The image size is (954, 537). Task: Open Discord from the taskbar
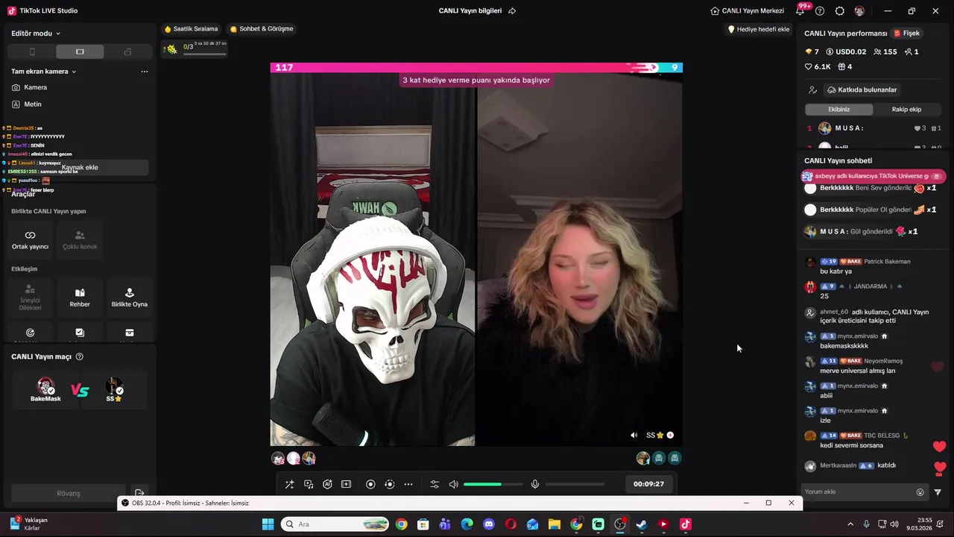(x=489, y=524)
